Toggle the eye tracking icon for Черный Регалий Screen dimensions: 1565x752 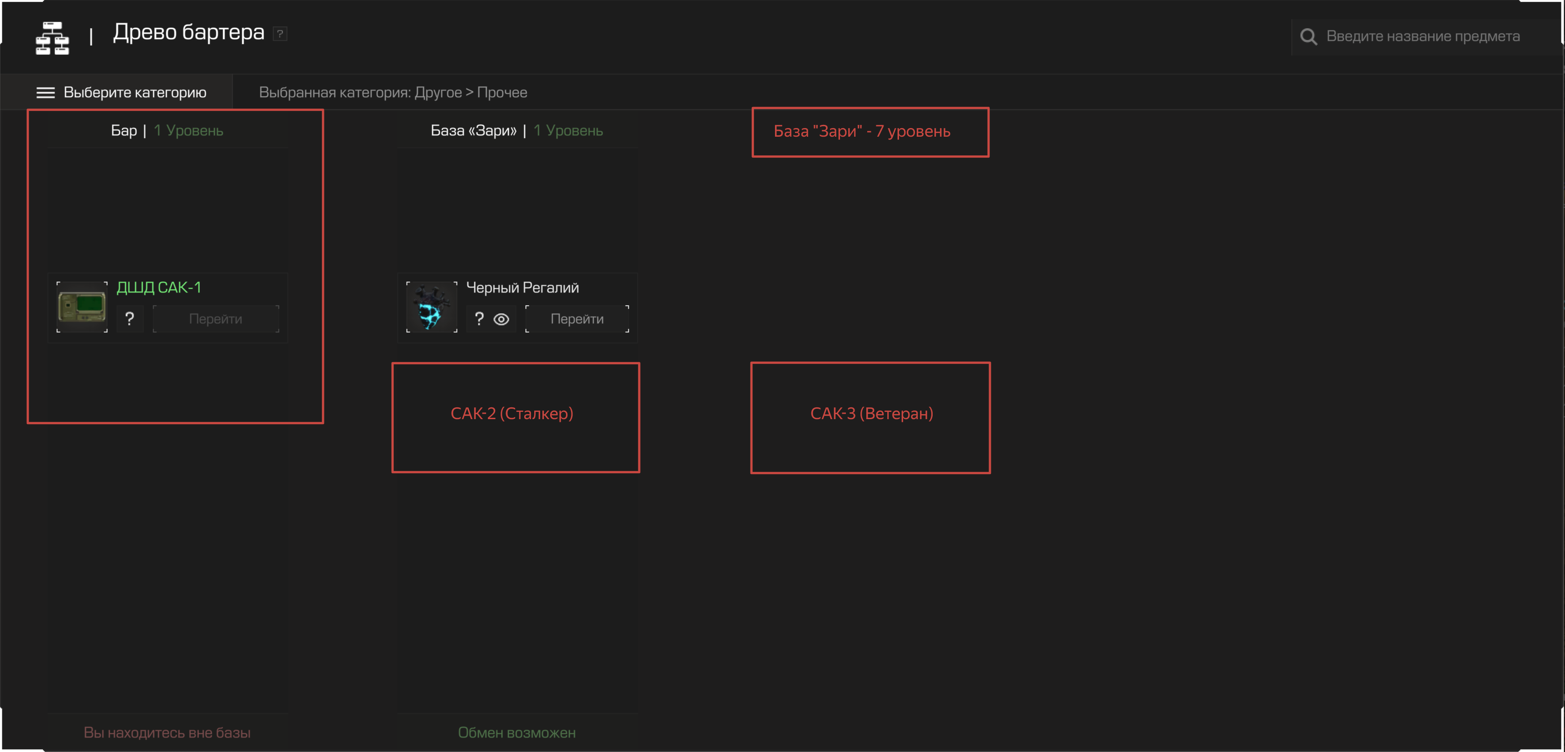(x=501, y=319)
